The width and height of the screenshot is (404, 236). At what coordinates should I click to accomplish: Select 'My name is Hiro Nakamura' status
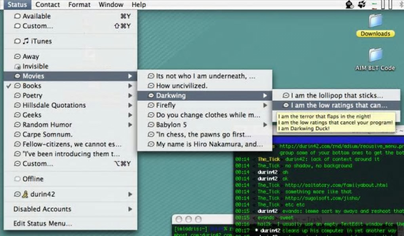[x=205, y=144]
